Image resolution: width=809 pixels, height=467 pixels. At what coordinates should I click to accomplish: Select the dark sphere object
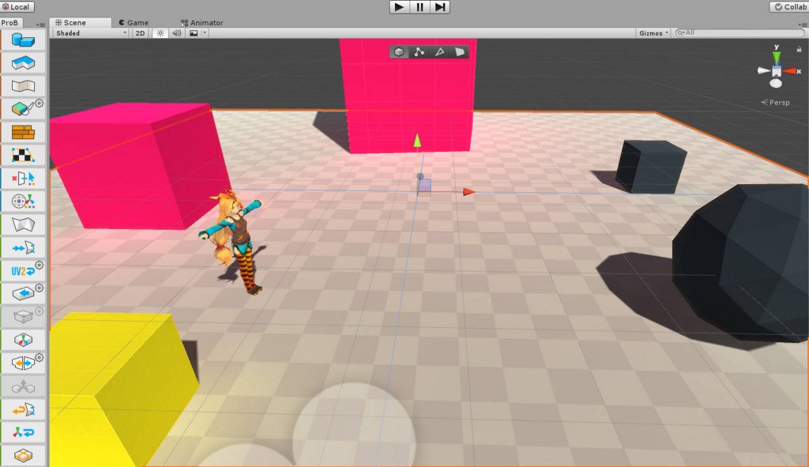pyautogui.click(x=743, y=263)
